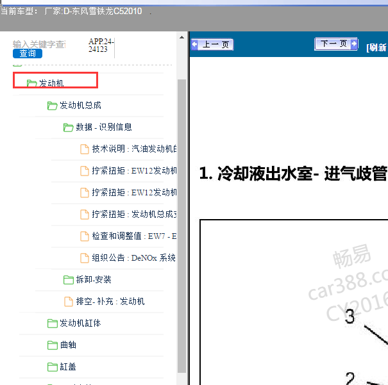Expand the 缸盖 folder icon
Image resolution: width=388 pixels, height=385 pixels.
52,366
